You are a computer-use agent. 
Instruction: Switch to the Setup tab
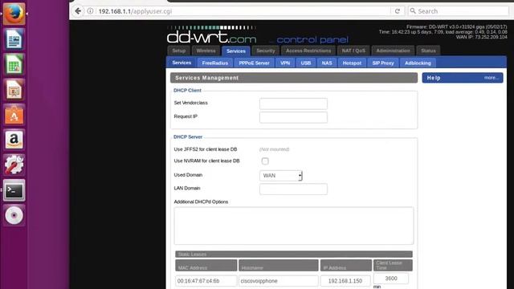coord(178,51)
